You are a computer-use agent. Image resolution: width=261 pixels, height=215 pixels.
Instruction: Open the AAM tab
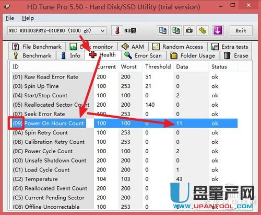coord(133,47)
